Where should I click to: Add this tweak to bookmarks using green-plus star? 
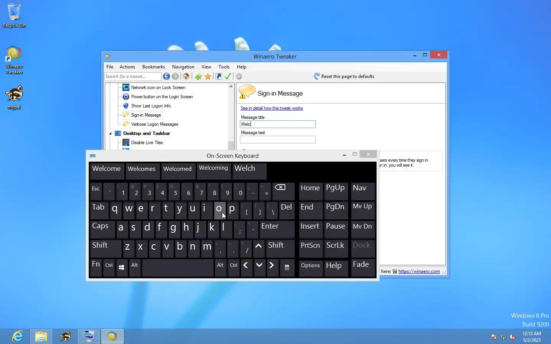(199, 76)
